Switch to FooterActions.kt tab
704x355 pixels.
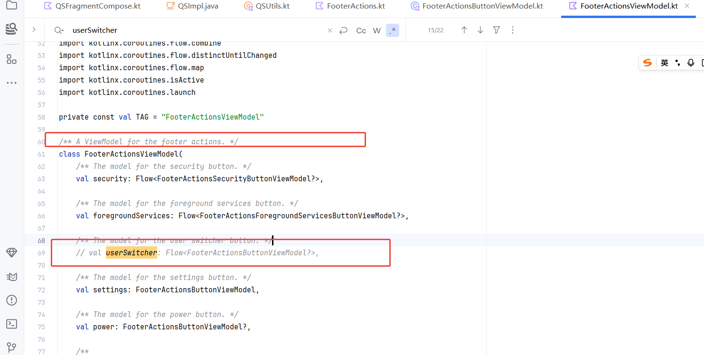click(350, 6)
